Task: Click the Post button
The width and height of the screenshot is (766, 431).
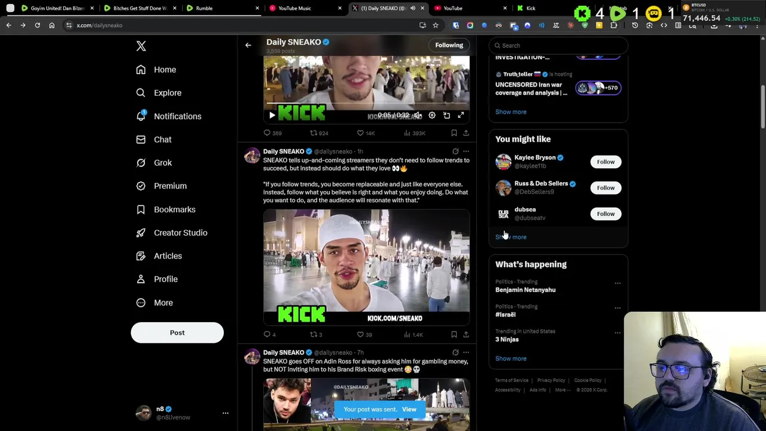Action: [177, 333]
